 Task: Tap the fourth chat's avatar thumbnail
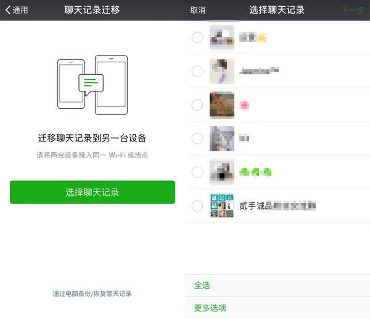222,138
